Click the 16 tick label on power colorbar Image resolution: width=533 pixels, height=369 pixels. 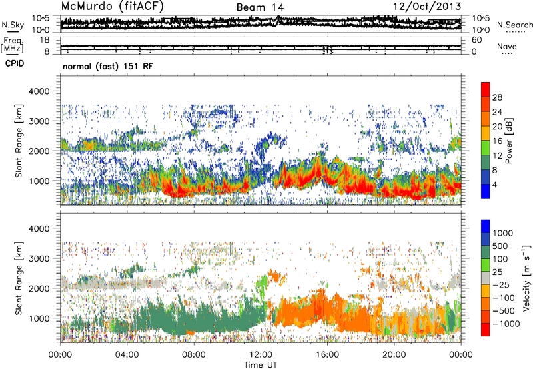(x=497, y=141)
